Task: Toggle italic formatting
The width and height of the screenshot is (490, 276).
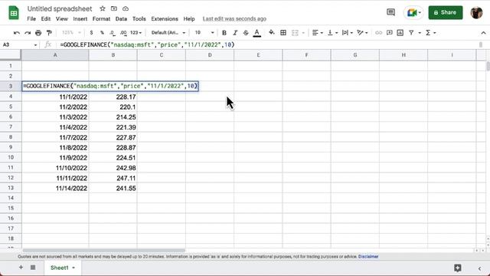Action: click(235, 32)
